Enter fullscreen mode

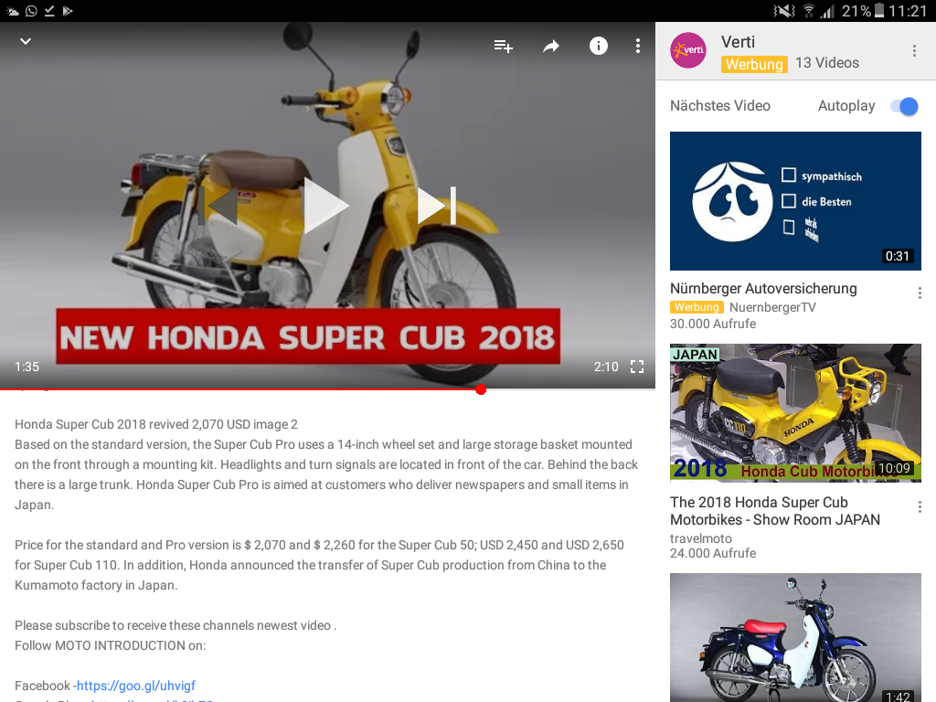(x=637, y=367)
